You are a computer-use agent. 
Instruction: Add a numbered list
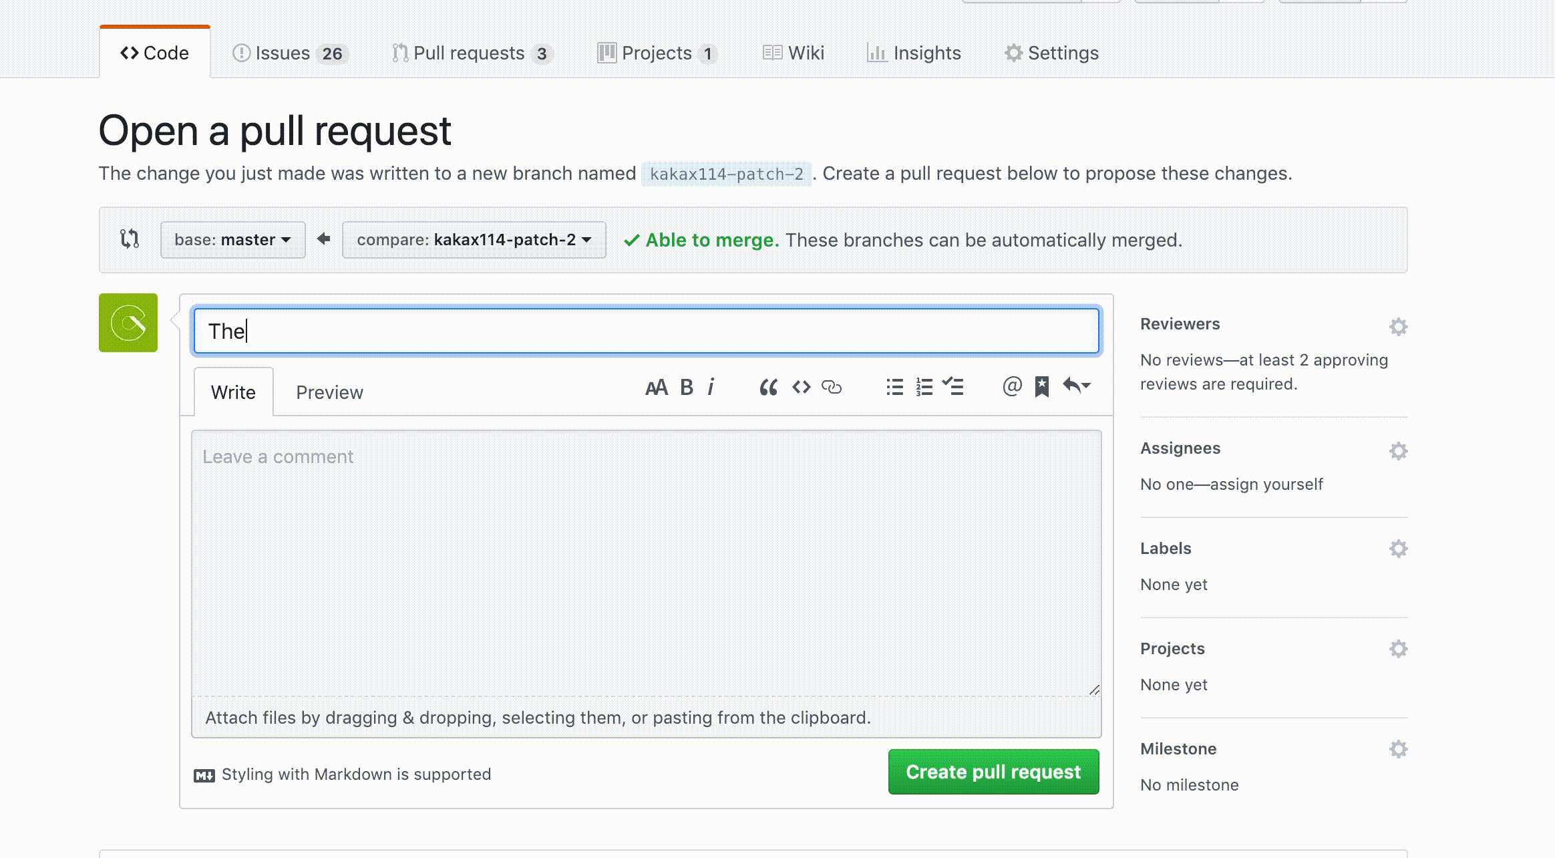[x=924, y=388]
